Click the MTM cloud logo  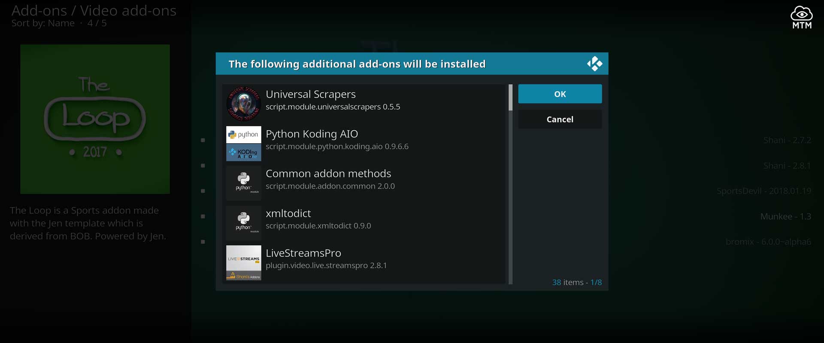(x=802, y=18)
